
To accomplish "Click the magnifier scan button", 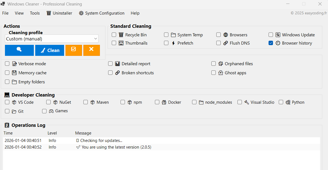I will [19, 50].
